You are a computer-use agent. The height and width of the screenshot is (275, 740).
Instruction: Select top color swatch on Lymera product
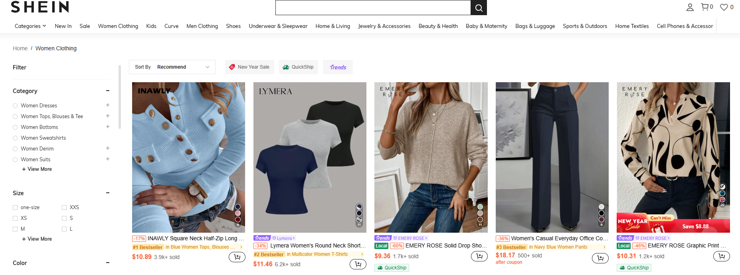point(359,207)
